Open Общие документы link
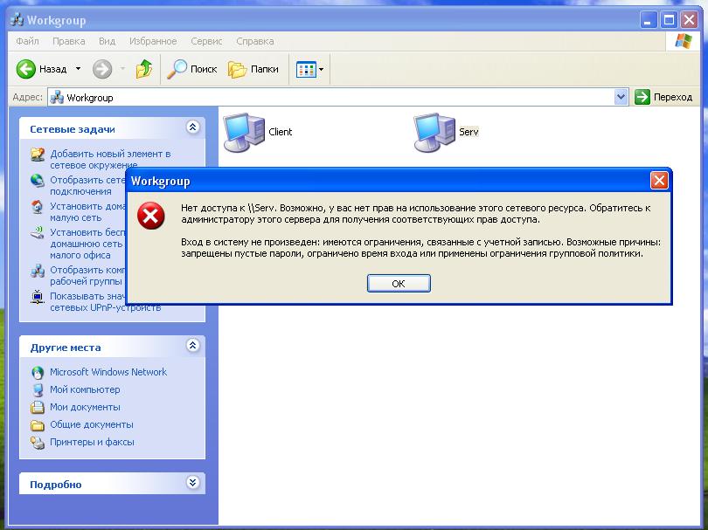The height and width of the screenshot is (530, 708). 92,425
